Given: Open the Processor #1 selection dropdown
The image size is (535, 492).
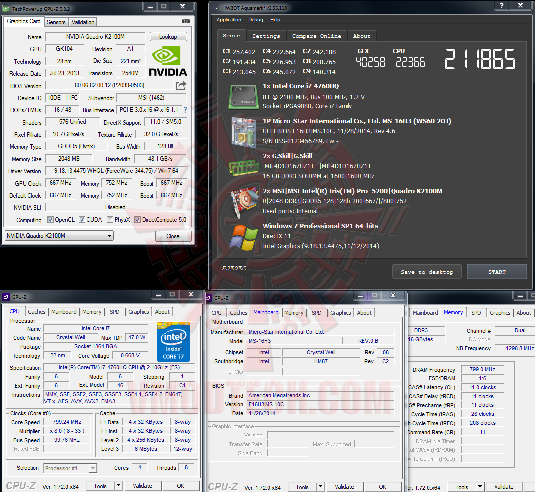Looking at the screenshot, I should 70,468.
